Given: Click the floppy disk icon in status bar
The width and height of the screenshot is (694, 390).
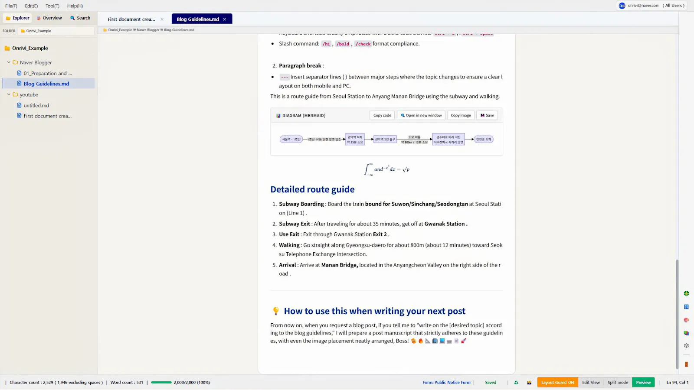Looking at the screenshot, I should [529, 382].
